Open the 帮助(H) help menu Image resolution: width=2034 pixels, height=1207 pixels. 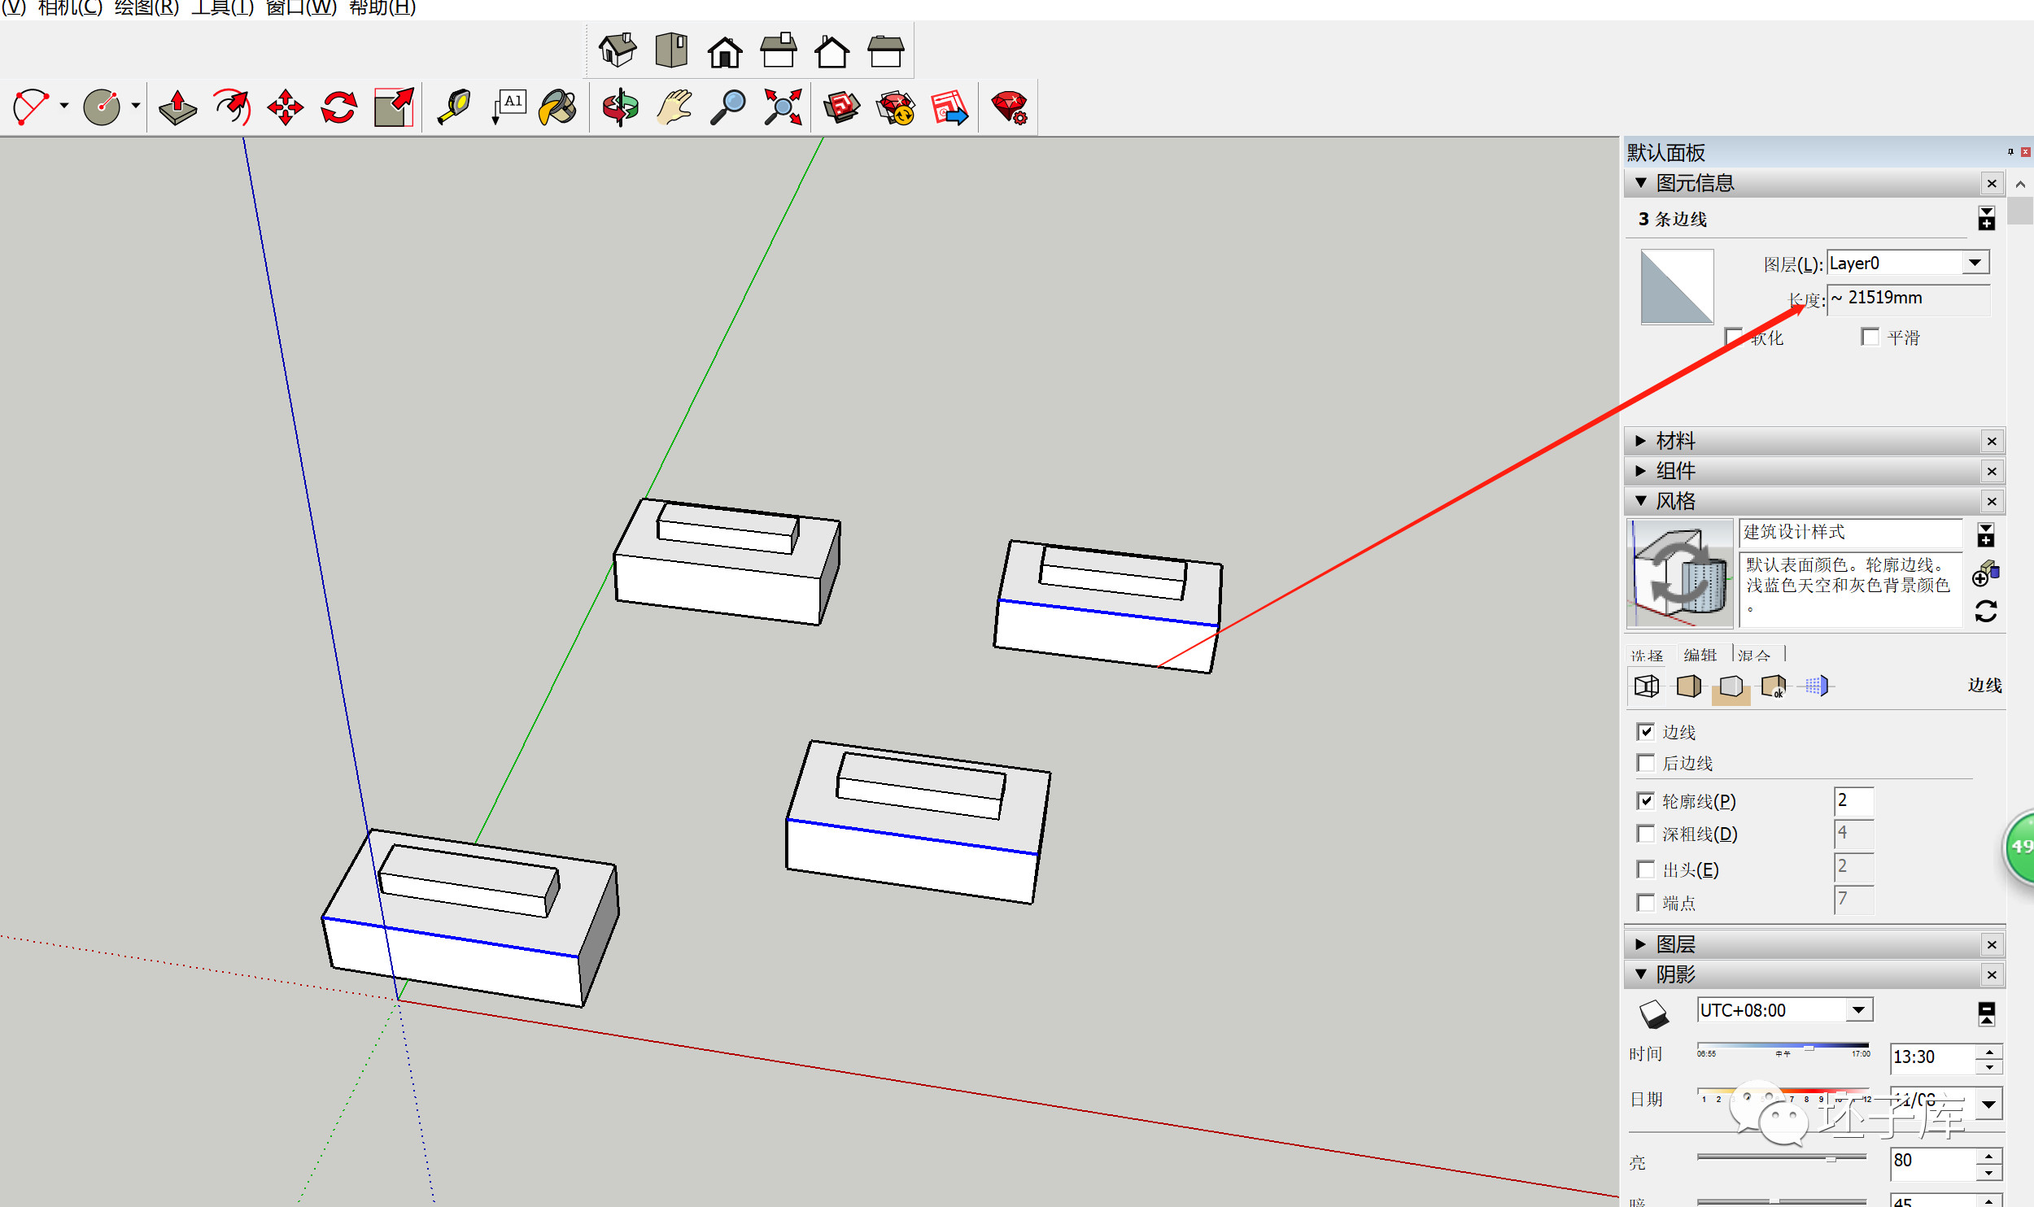[x=382, y=8]
